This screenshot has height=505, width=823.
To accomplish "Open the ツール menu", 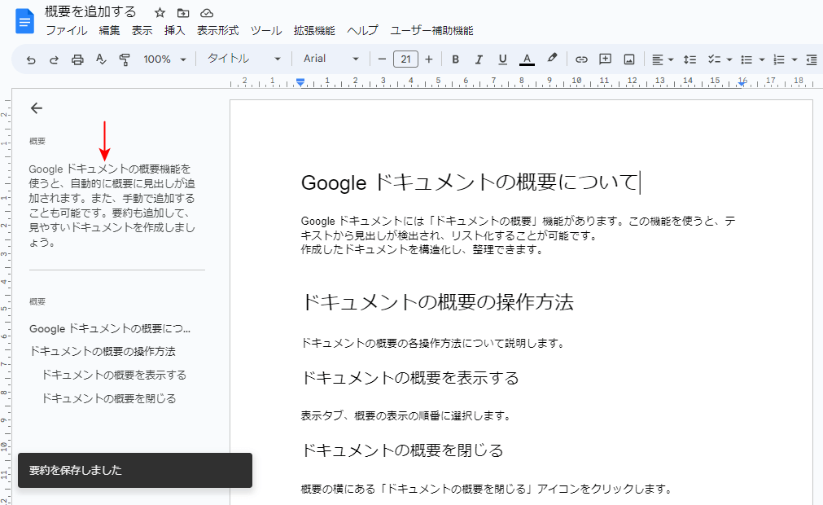I will pos(266,30).
